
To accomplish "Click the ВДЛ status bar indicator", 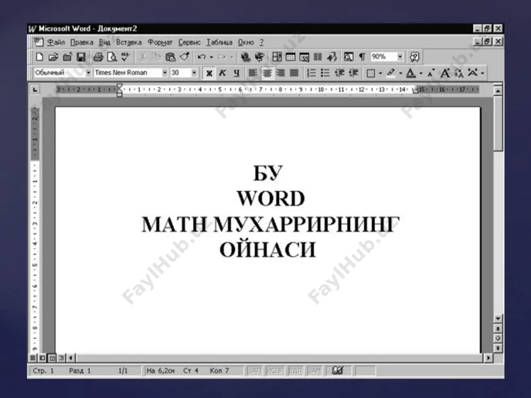I will coord(295,370).
